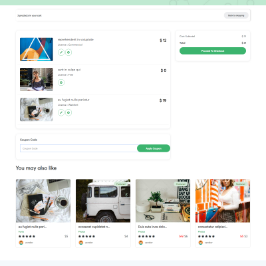
Task: Open the white van product image
Action: [103, 201]
